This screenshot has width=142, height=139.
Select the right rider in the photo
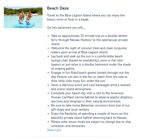[29, 17]
